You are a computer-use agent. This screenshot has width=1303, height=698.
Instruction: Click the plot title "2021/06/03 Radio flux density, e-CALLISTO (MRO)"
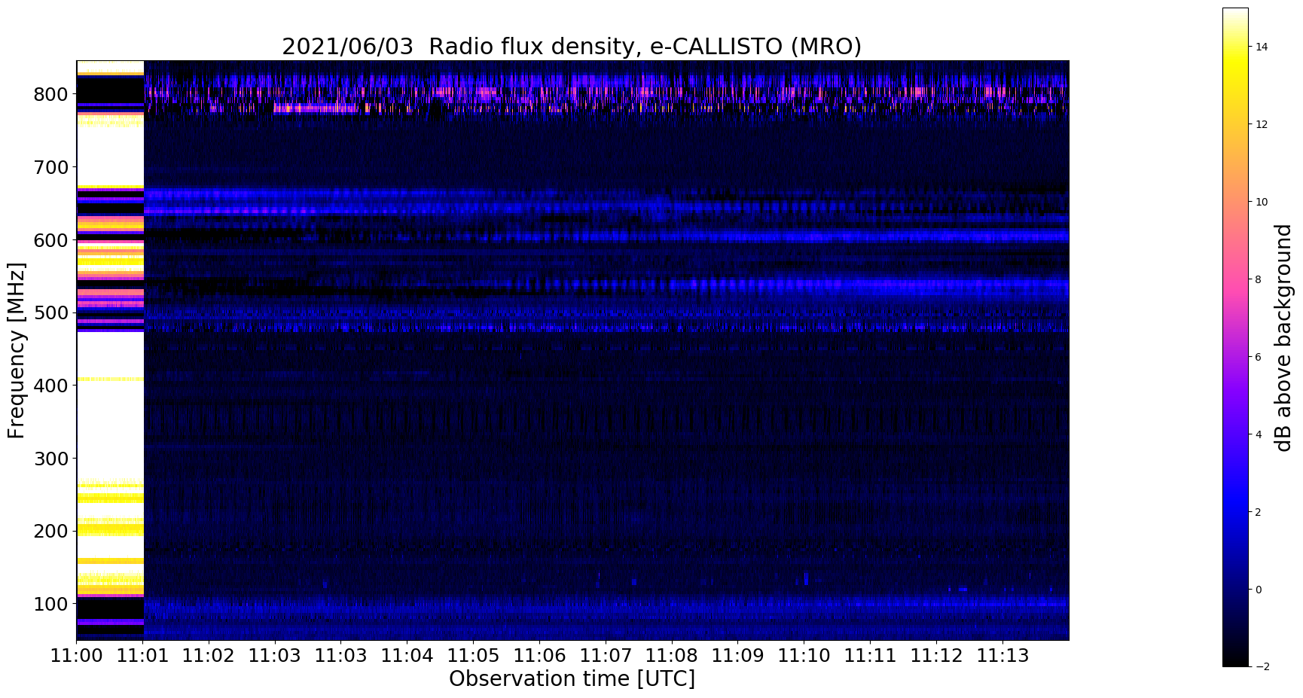572,47
